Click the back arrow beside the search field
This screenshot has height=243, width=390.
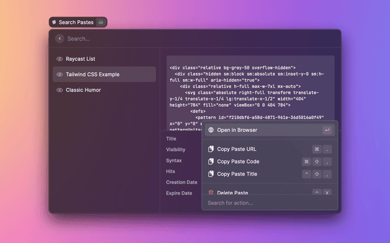(x=59, y=38)
